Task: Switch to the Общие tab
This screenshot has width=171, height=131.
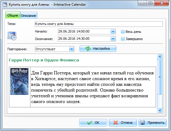Action: [13, 15]
